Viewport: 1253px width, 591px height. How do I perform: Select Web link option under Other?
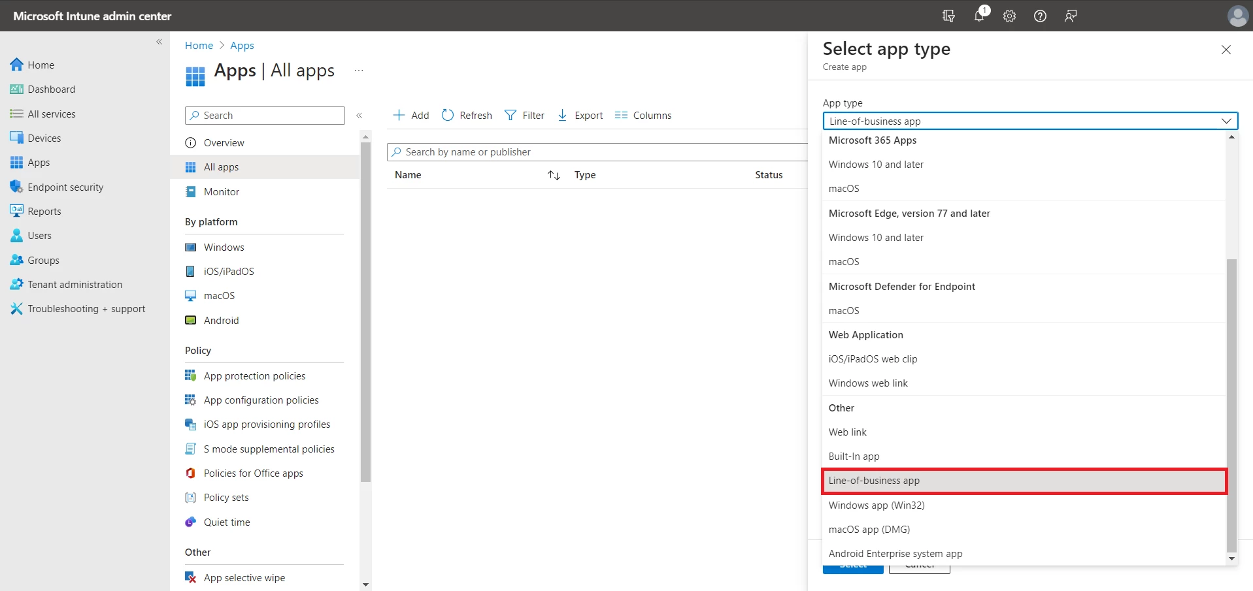(1024, 432)
